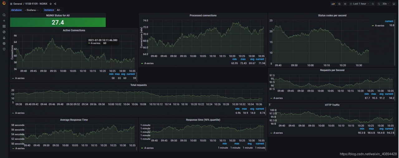Sort Active Connections legend by current
Viewport: 399px width, 158px height.
131,74
